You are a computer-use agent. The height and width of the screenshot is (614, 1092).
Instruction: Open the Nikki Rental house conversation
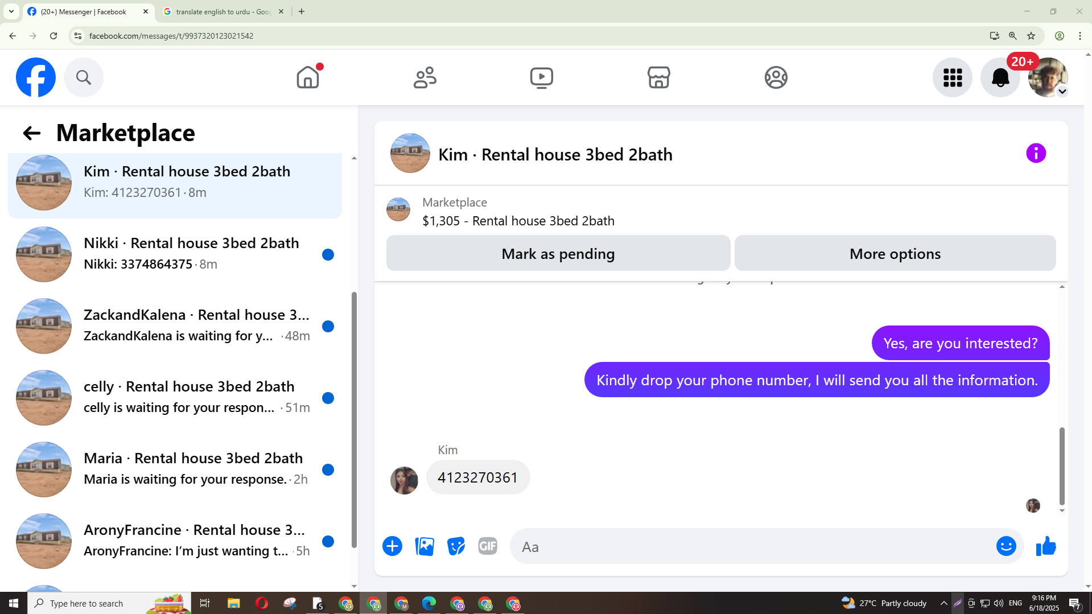point(175,254)
